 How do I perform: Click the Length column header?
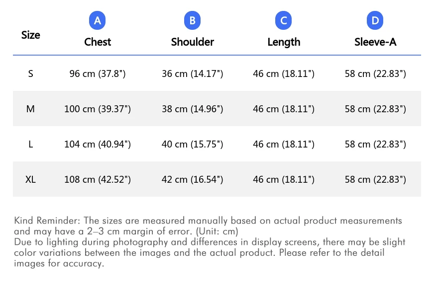coord(284,42)
